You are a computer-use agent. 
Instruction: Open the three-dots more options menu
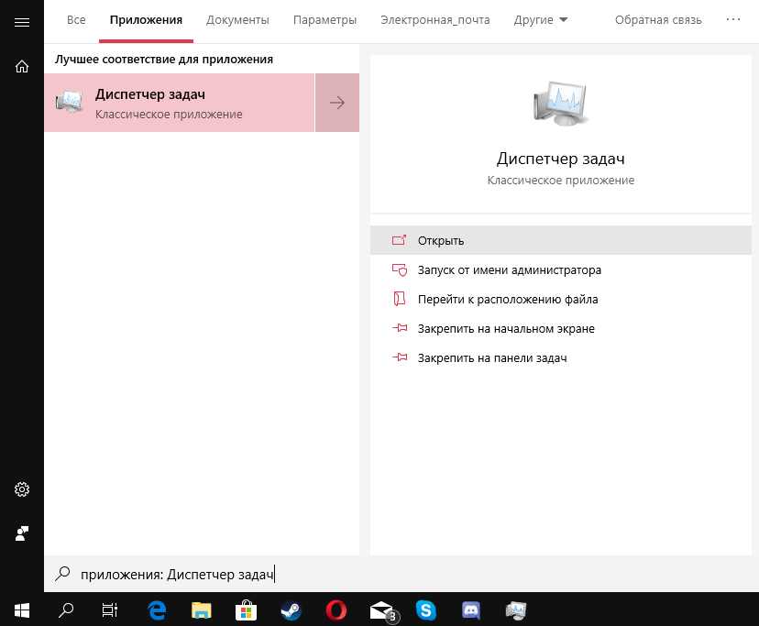coord(732,19)
